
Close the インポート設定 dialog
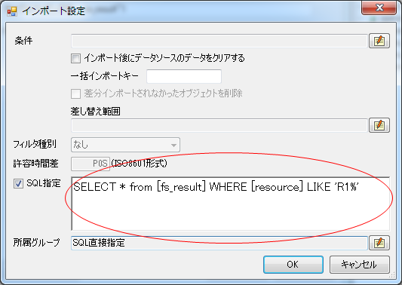pyautogui.click(x=379, y=8)
